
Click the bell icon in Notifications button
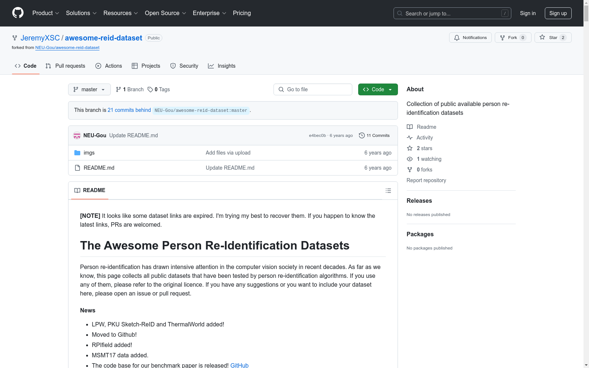(457, 38)
